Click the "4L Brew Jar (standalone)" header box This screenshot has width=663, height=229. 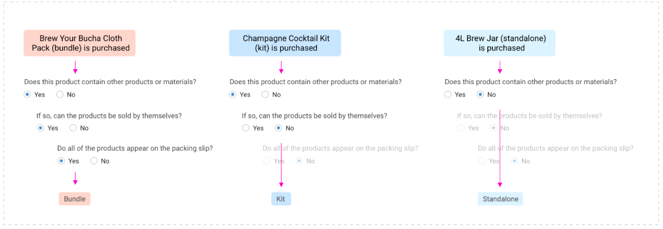click(x=500, y=43)
